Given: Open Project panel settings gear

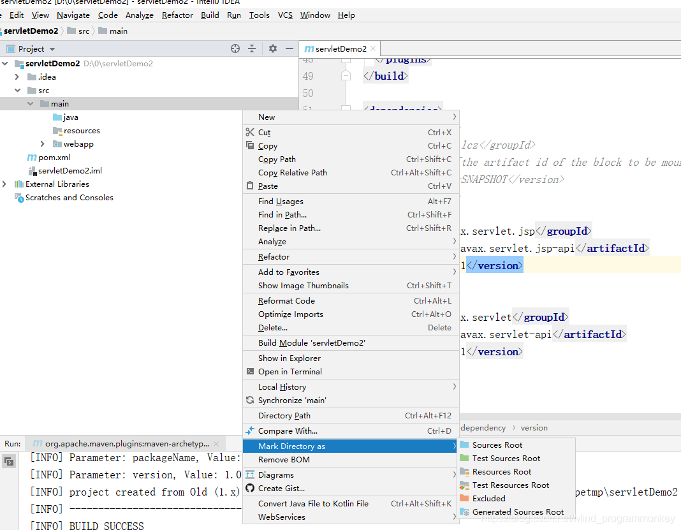Looking at the screenshot, I should [x=273, y=48].
